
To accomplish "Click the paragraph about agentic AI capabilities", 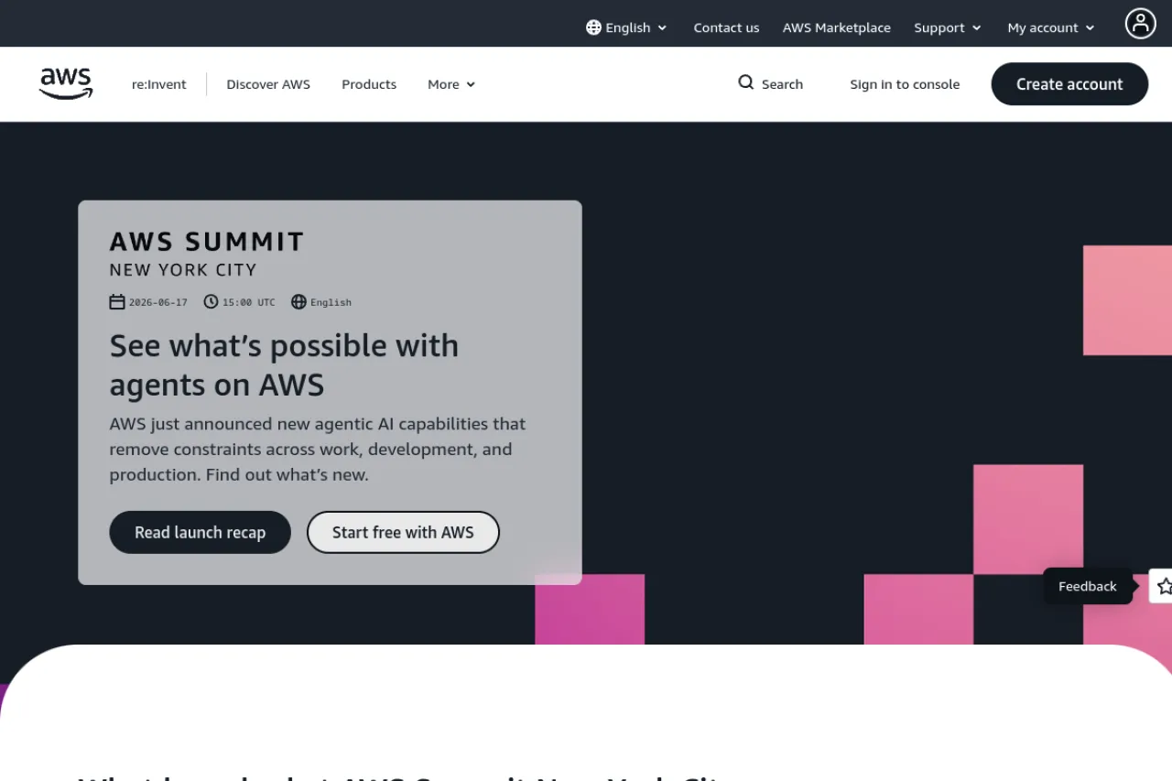I will [318, 450].
